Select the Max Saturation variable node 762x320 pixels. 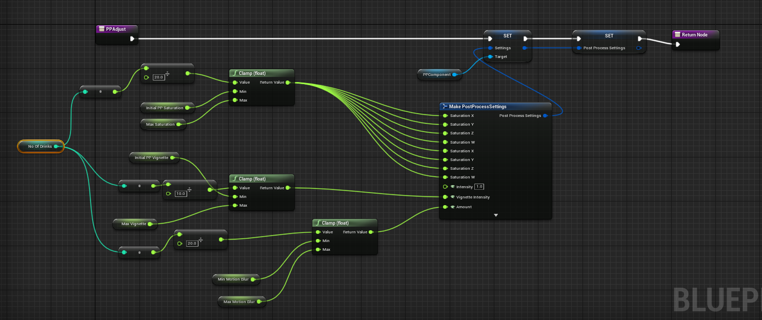[x=163, y=124]
